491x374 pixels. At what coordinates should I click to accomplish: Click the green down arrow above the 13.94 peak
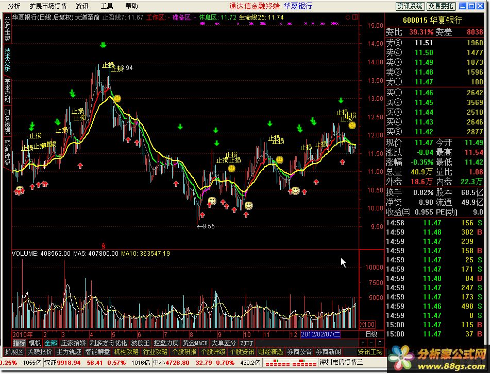[x=103, y=45]
